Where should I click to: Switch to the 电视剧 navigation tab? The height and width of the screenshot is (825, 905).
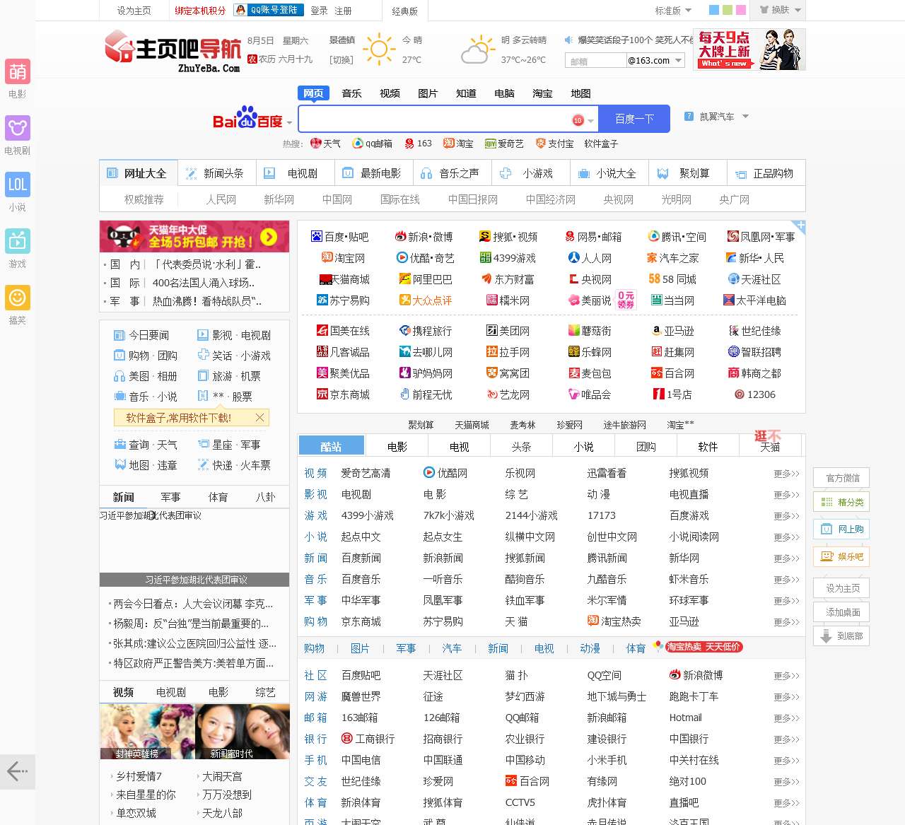(x=295, y=173)
